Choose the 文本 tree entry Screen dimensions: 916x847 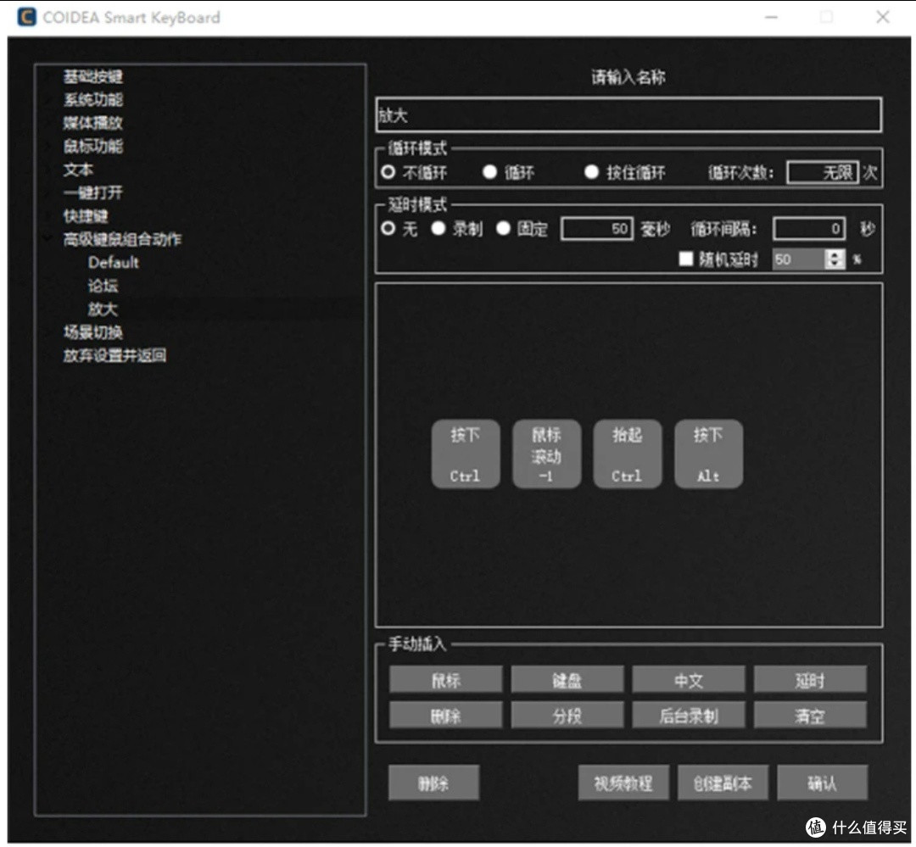[x=78, y=170]
